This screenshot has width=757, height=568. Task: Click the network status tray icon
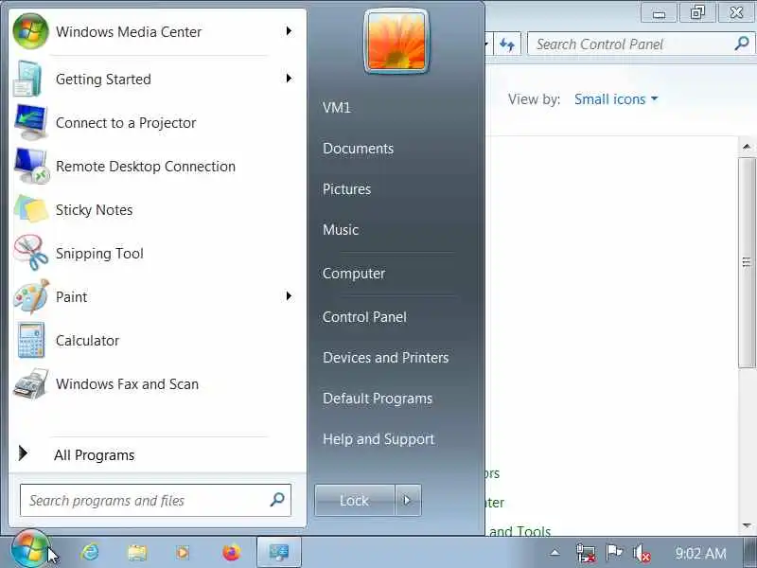point(586,553)
